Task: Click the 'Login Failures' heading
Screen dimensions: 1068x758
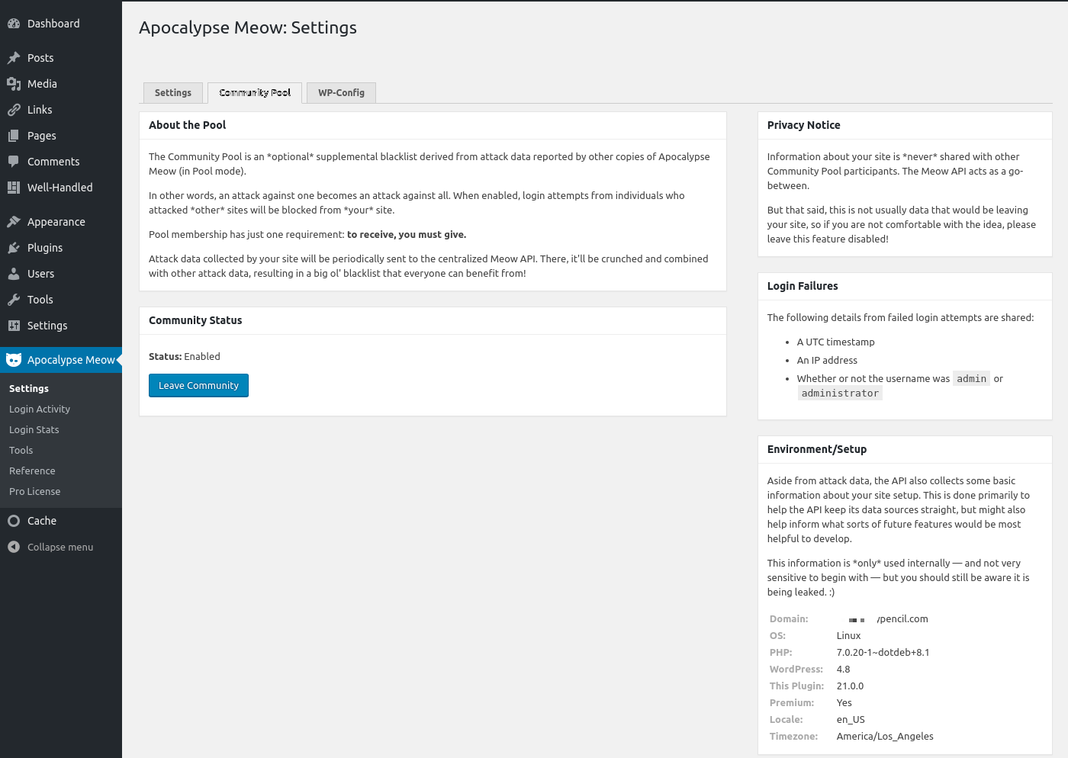Action: pos(803,286)
